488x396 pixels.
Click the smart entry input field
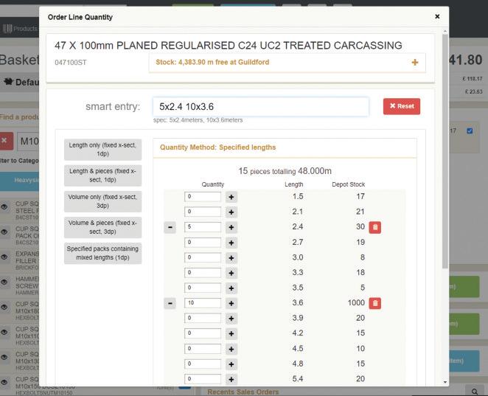click(261, 107)
